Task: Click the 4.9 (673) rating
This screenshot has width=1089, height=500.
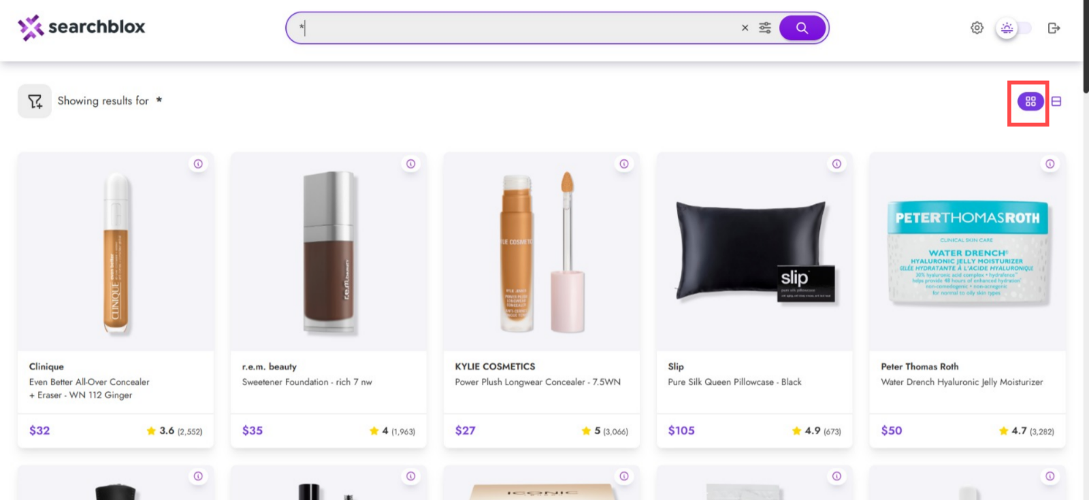Action: pos(817,431)
